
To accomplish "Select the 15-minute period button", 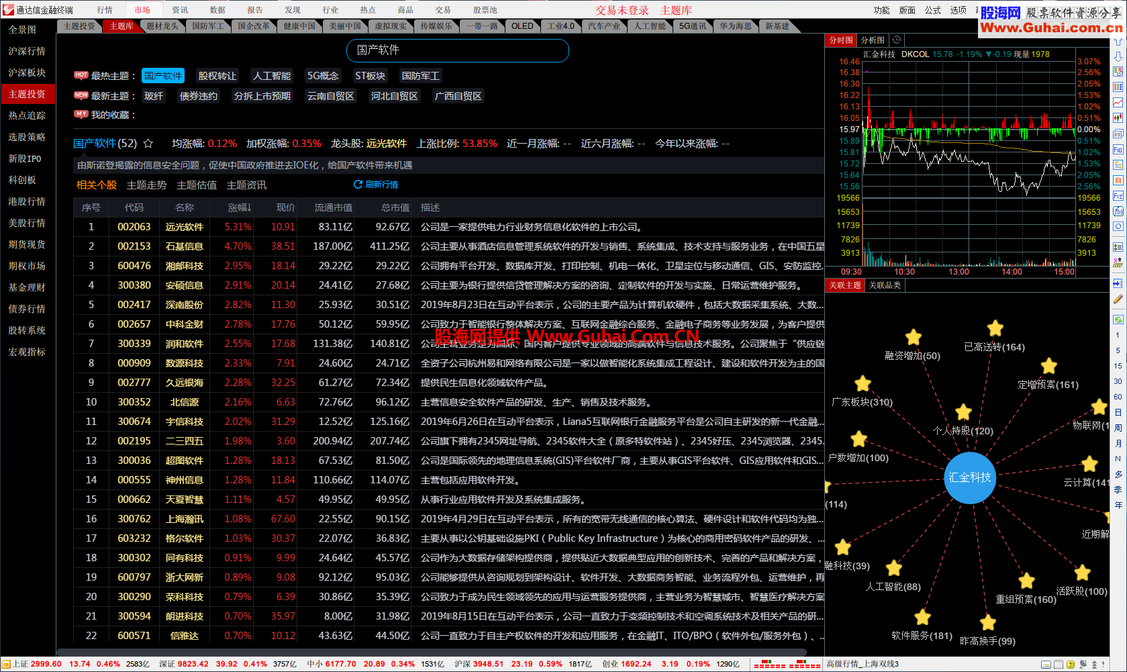I will tap(1118, 366).
